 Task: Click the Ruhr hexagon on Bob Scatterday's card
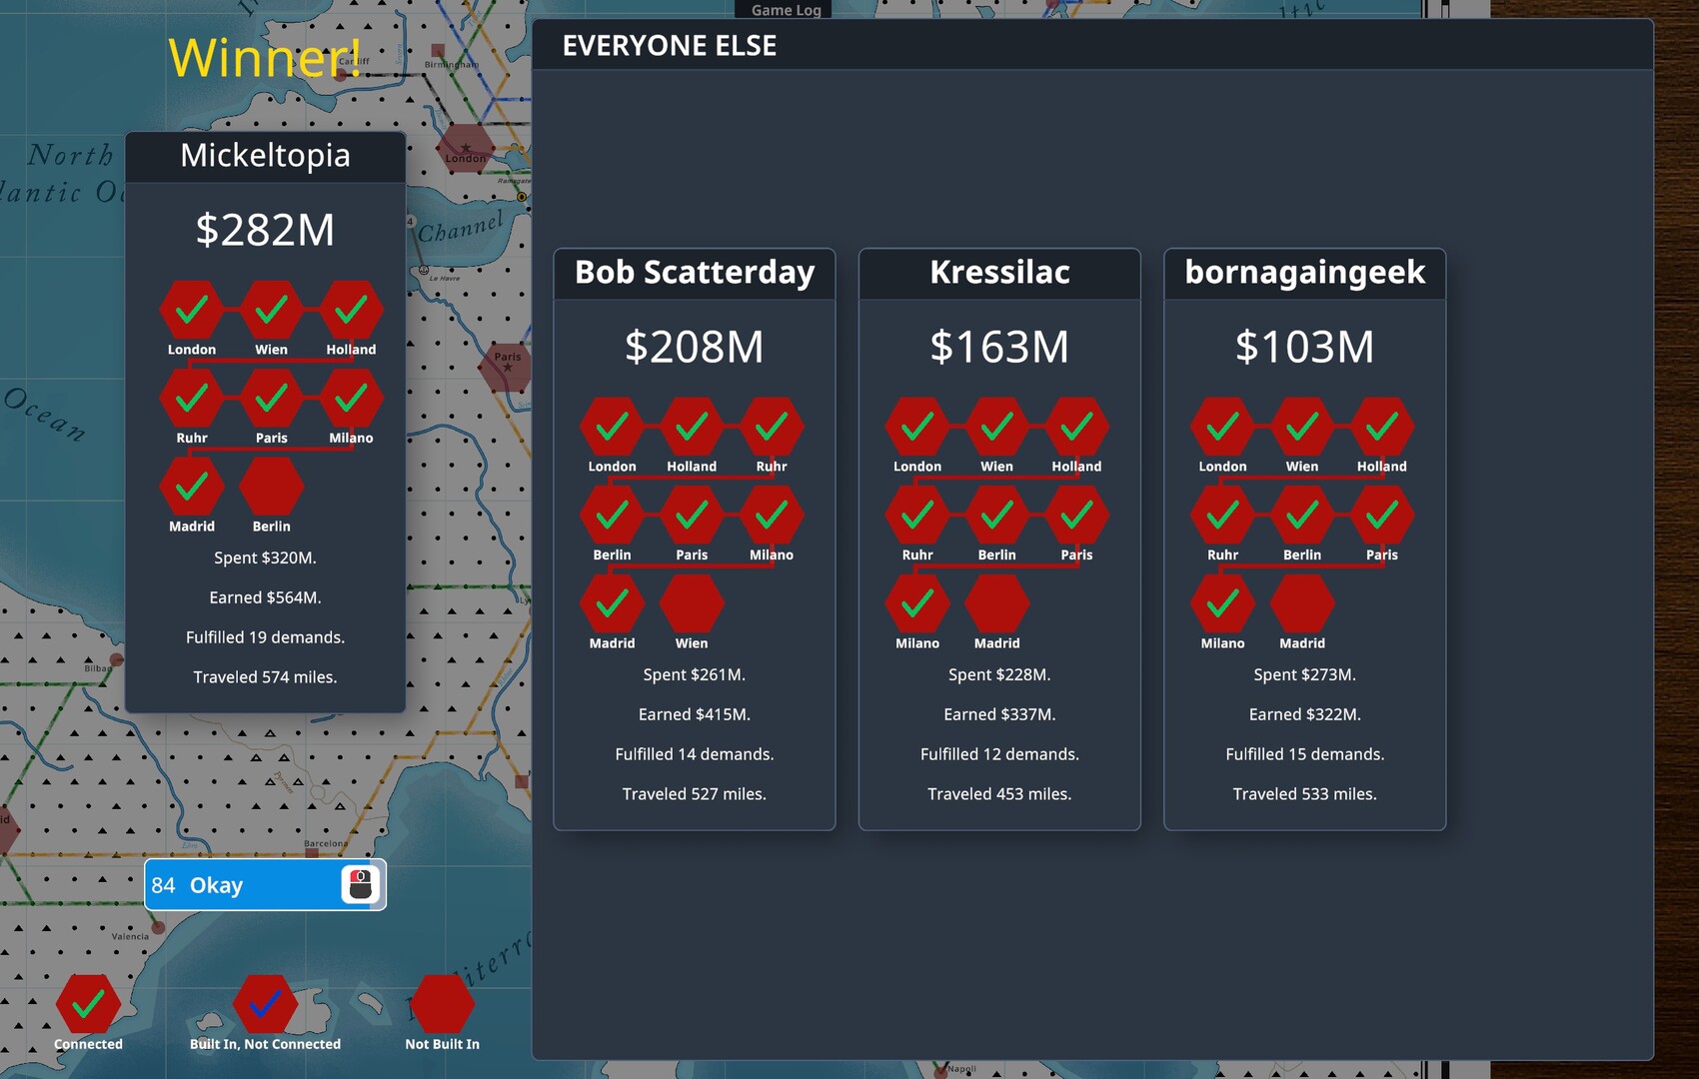tap(773, 428)
